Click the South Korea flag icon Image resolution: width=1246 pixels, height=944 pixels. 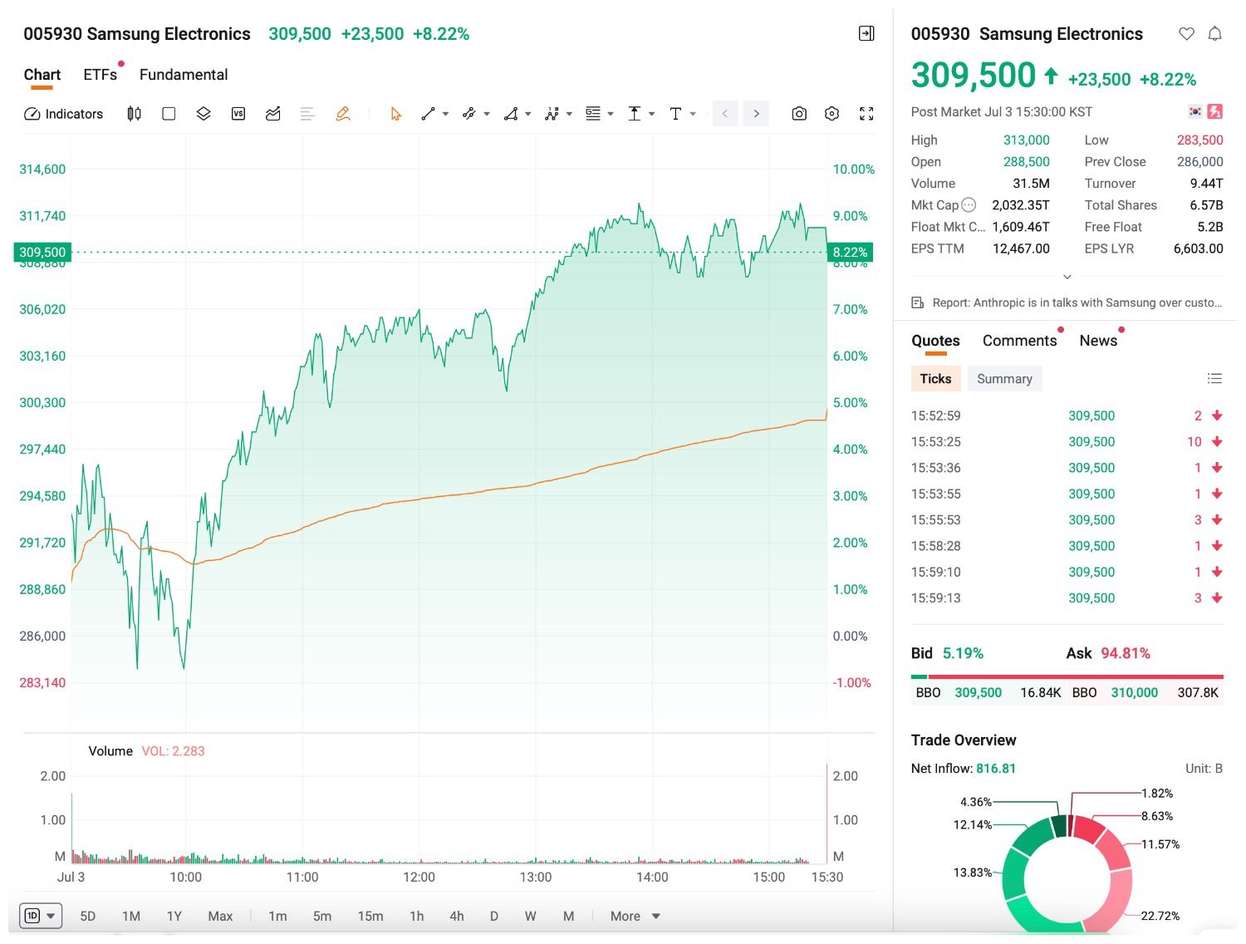click(x=1195, y=111)
